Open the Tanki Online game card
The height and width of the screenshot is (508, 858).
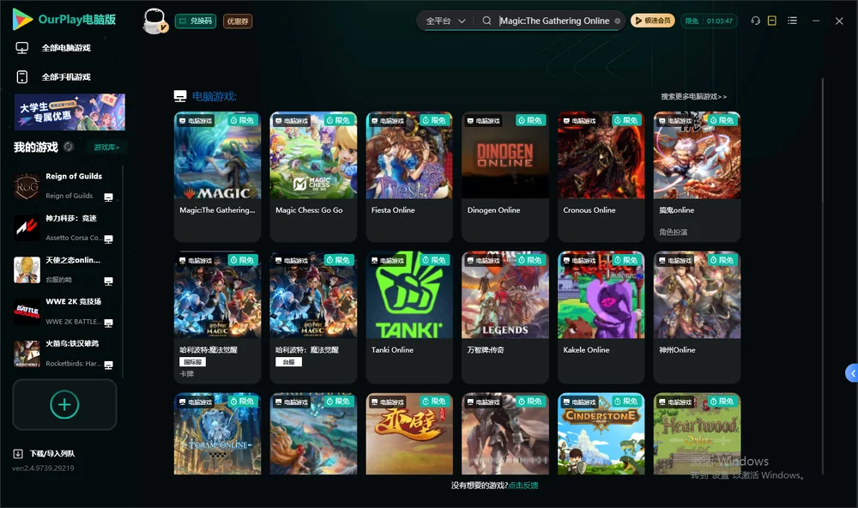tap(409, 317)
